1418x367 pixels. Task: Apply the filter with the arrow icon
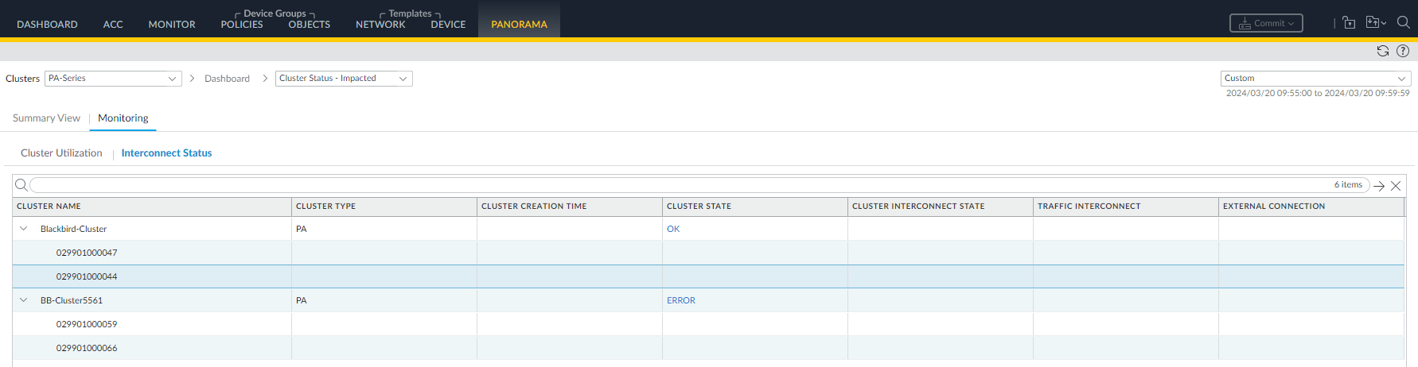[1379, 186]
